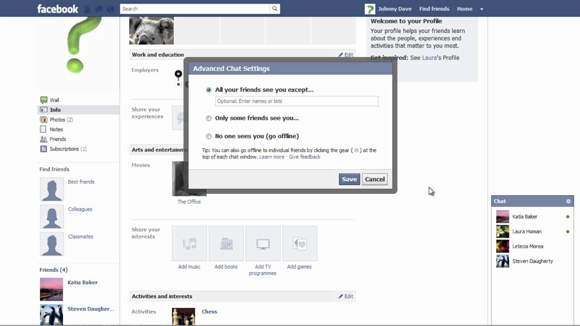Save advanced chat settings
The image size is (580, 326).
[349, 179]
